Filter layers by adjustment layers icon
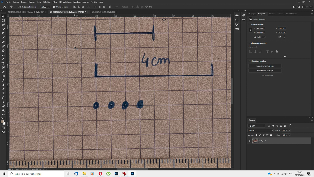 click(x=273, y=126)
